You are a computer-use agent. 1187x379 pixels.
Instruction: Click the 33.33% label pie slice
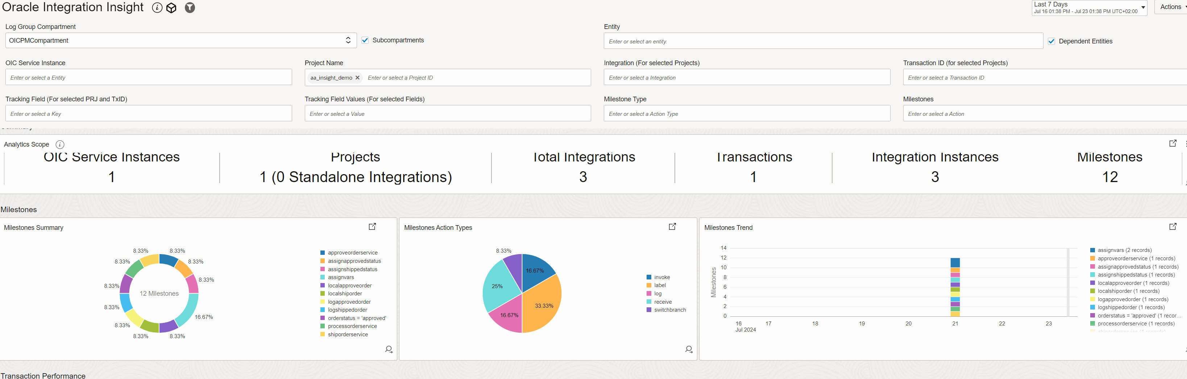(544, 306)
